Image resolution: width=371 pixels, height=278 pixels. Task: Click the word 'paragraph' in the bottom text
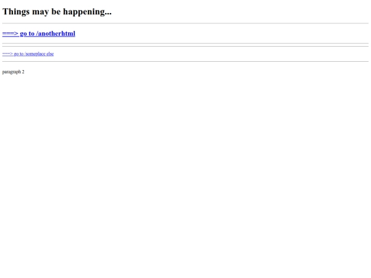click(x=12, y=72)
